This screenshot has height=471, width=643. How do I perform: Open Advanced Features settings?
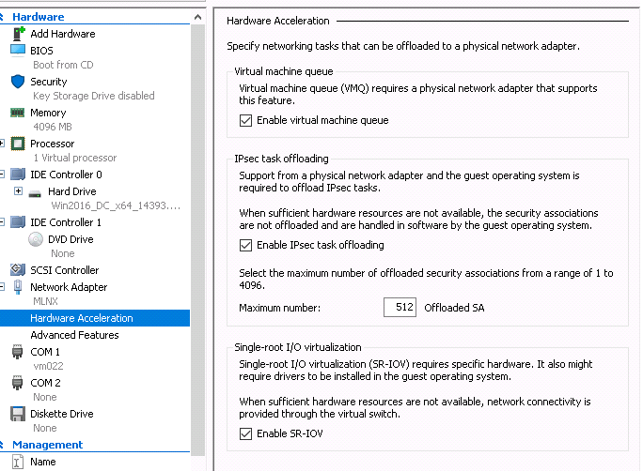click(74, 335)
